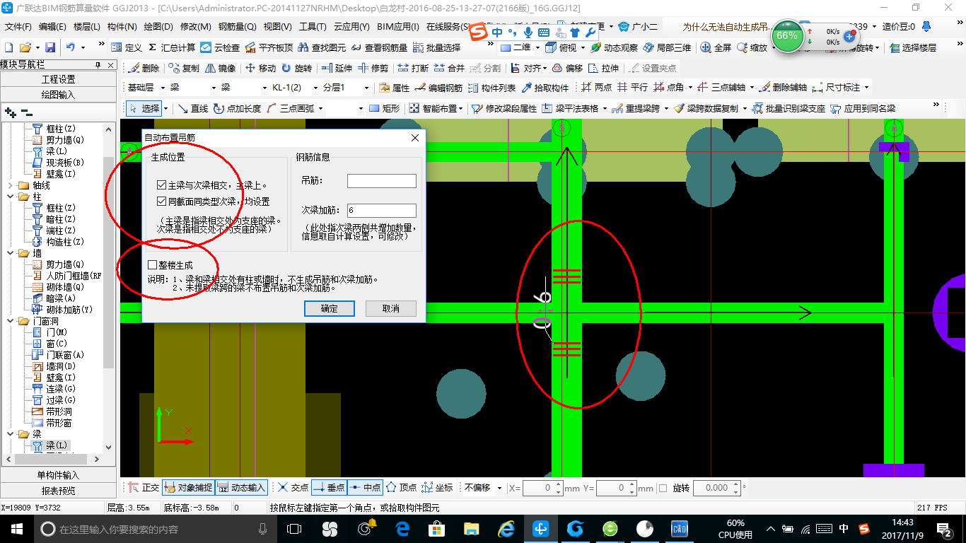Image resolution: width=966 pixels, height=543 pixels.
Task: Open Microsoft Edge from taskbar
Action: (x=403, y=529)
